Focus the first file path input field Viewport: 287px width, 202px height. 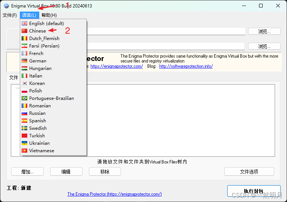pyautogui.click(x=166, y=31)
